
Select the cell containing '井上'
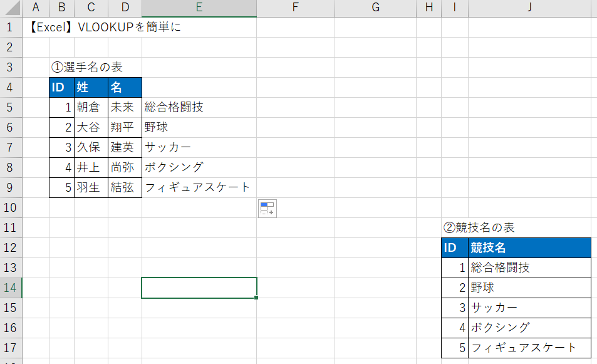click(x=91, y=167)
